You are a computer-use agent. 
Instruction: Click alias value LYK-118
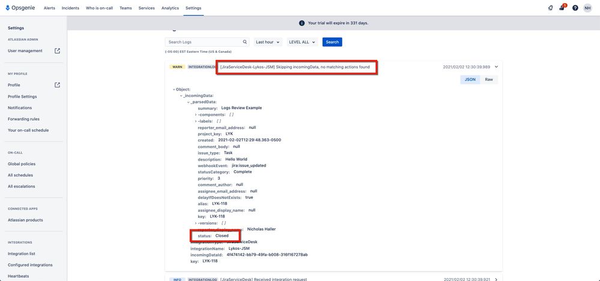(x=219, y=204)
